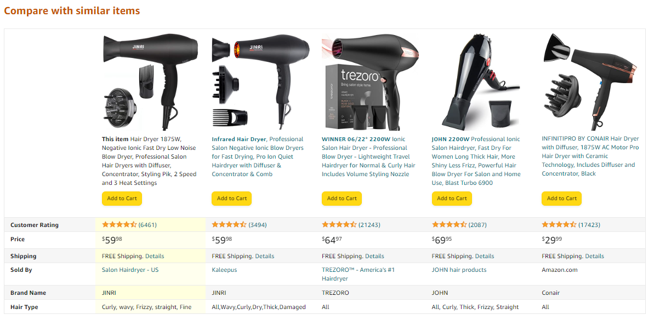Screen dimensions: 654x326
Task: Open the Infrared Hair Dryer product image
Action: (x=260, y=82)
